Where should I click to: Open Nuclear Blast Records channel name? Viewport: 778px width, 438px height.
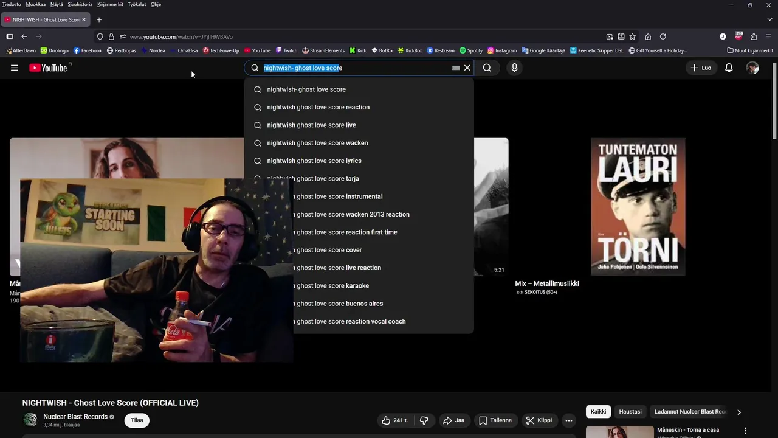pos(75,417)
